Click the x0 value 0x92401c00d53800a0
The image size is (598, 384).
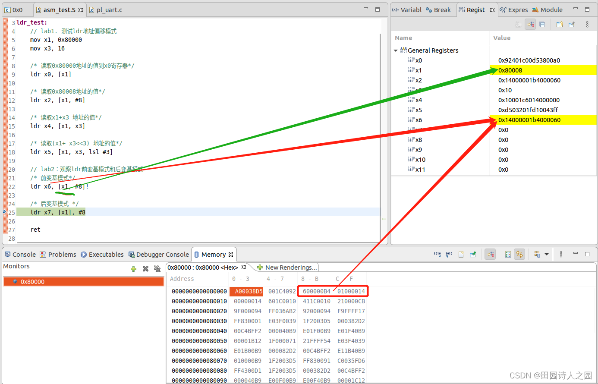pos(529,60)
